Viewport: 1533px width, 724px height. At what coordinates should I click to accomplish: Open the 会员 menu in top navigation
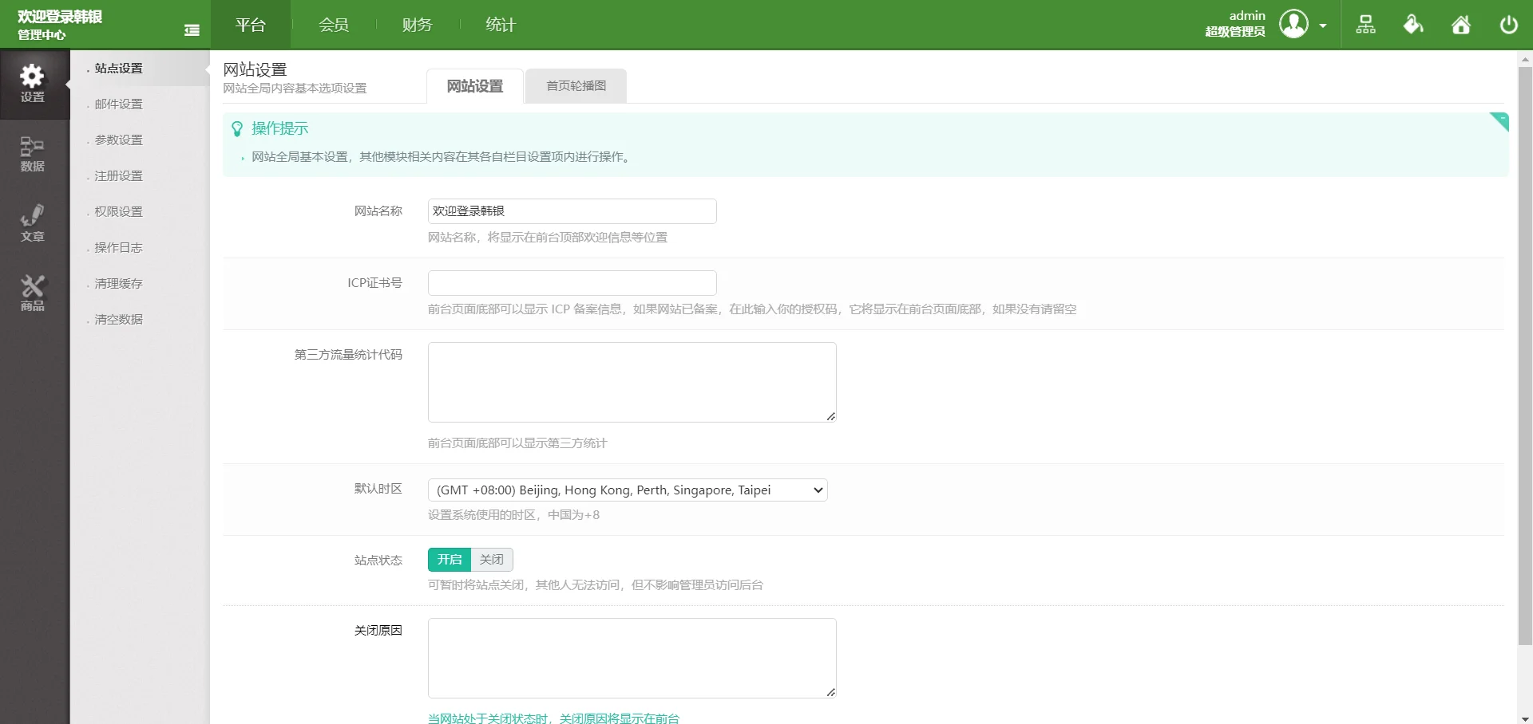click(333, 24)
